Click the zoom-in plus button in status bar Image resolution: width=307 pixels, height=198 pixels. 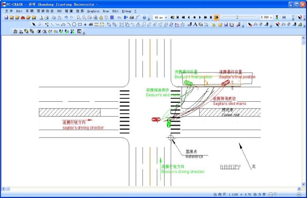pos(299,195)
